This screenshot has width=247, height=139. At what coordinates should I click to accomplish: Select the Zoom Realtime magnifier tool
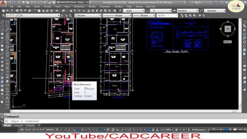coord(75,10)
